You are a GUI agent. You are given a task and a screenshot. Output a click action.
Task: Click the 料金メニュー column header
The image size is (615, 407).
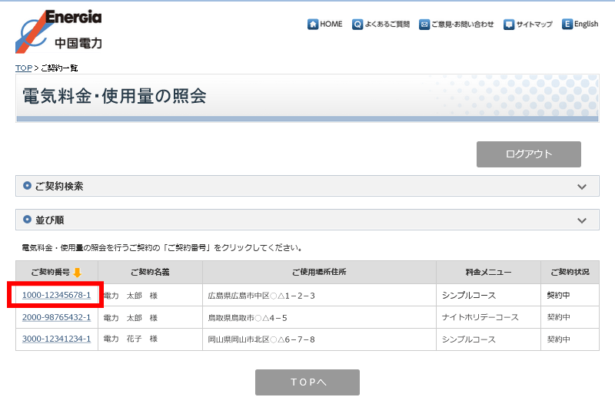pos(488,273)
